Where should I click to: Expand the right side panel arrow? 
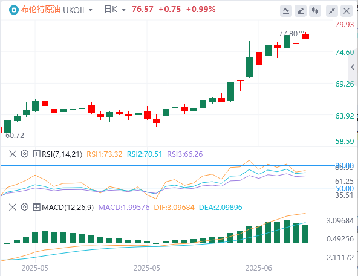[353, 67]
